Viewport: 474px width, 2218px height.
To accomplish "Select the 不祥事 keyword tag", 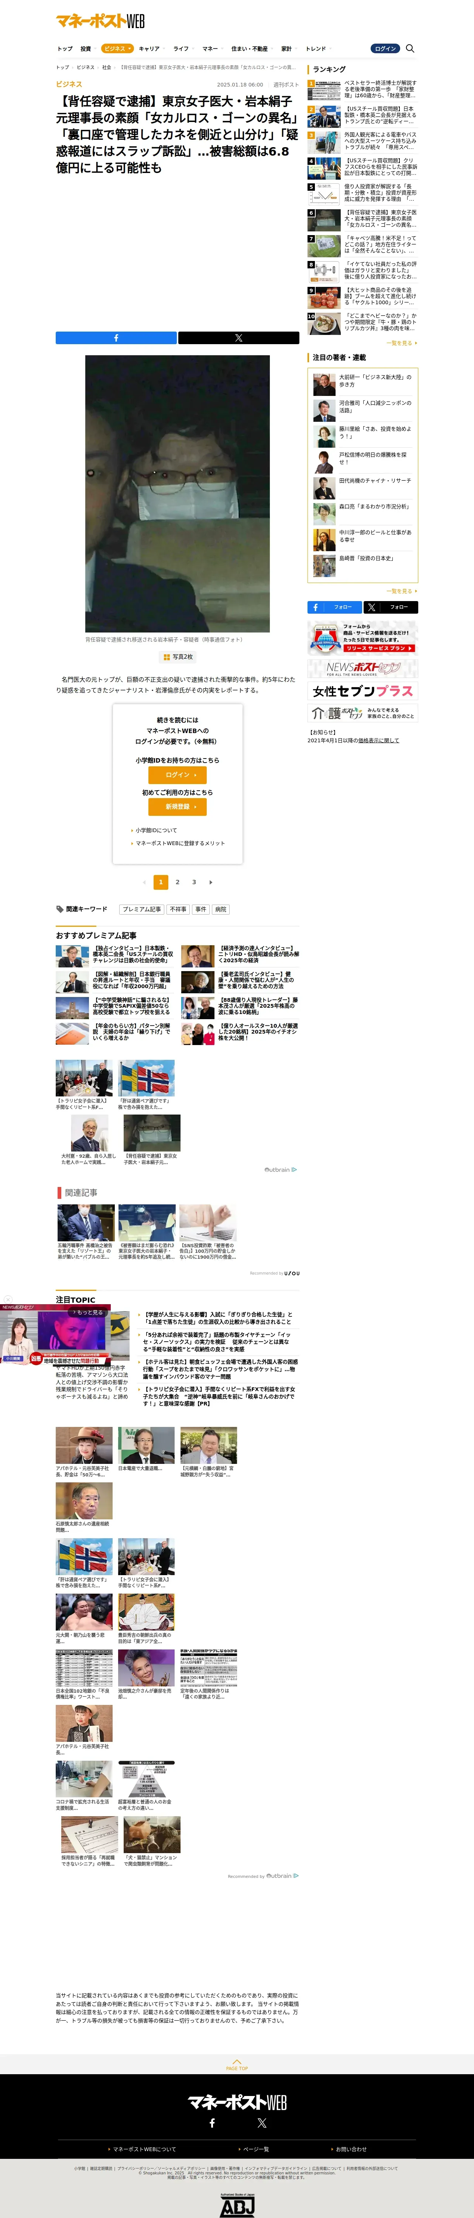I will [x=178, y=909].
